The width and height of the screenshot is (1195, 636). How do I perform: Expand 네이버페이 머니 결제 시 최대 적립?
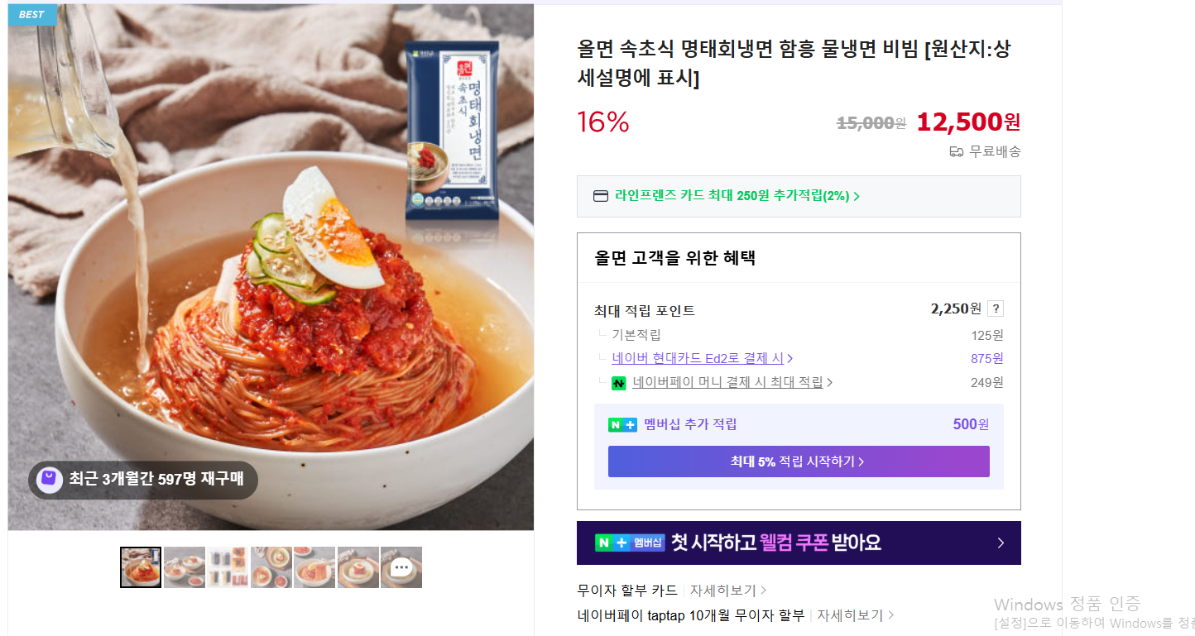[732, 382]
